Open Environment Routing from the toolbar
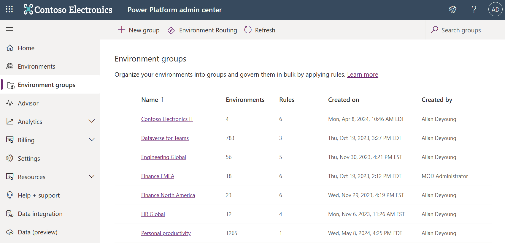The height and width of the screenshot is (243, 505). pos(202,30)
